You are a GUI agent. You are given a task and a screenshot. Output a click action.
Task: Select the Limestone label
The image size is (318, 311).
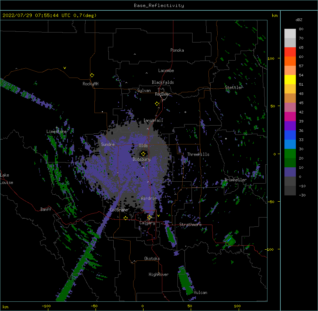(x=56, y=131)
